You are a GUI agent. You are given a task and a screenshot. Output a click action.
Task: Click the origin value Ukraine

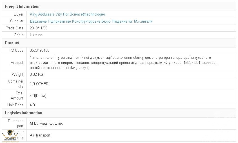coord(36,35)
